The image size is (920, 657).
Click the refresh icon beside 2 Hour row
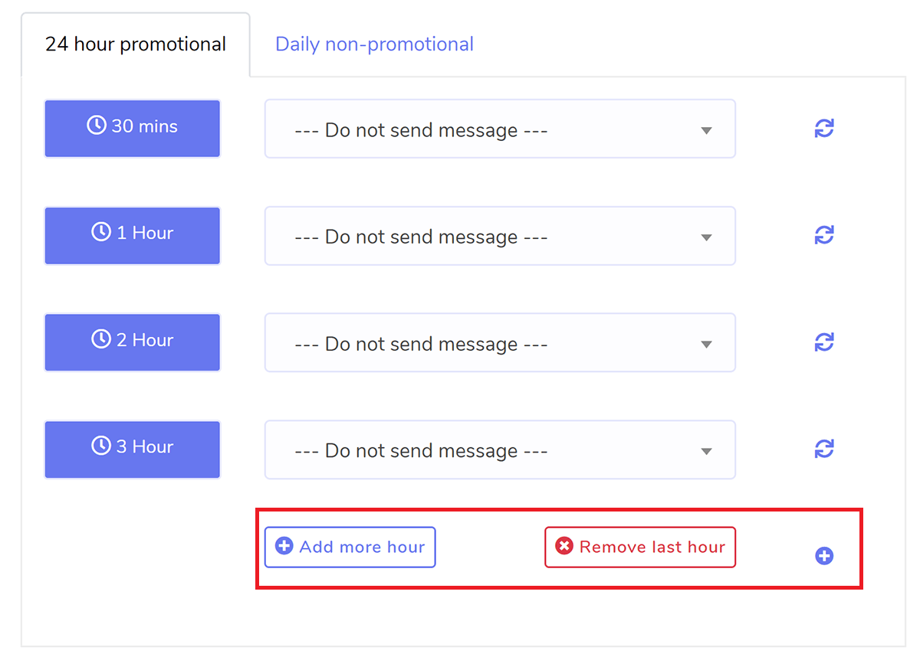(x=824, y=342)
